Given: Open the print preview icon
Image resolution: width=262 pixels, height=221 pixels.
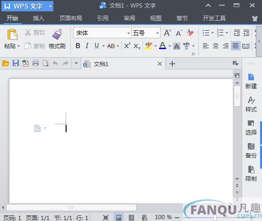Looking at the screenshot, I should 45,63.
